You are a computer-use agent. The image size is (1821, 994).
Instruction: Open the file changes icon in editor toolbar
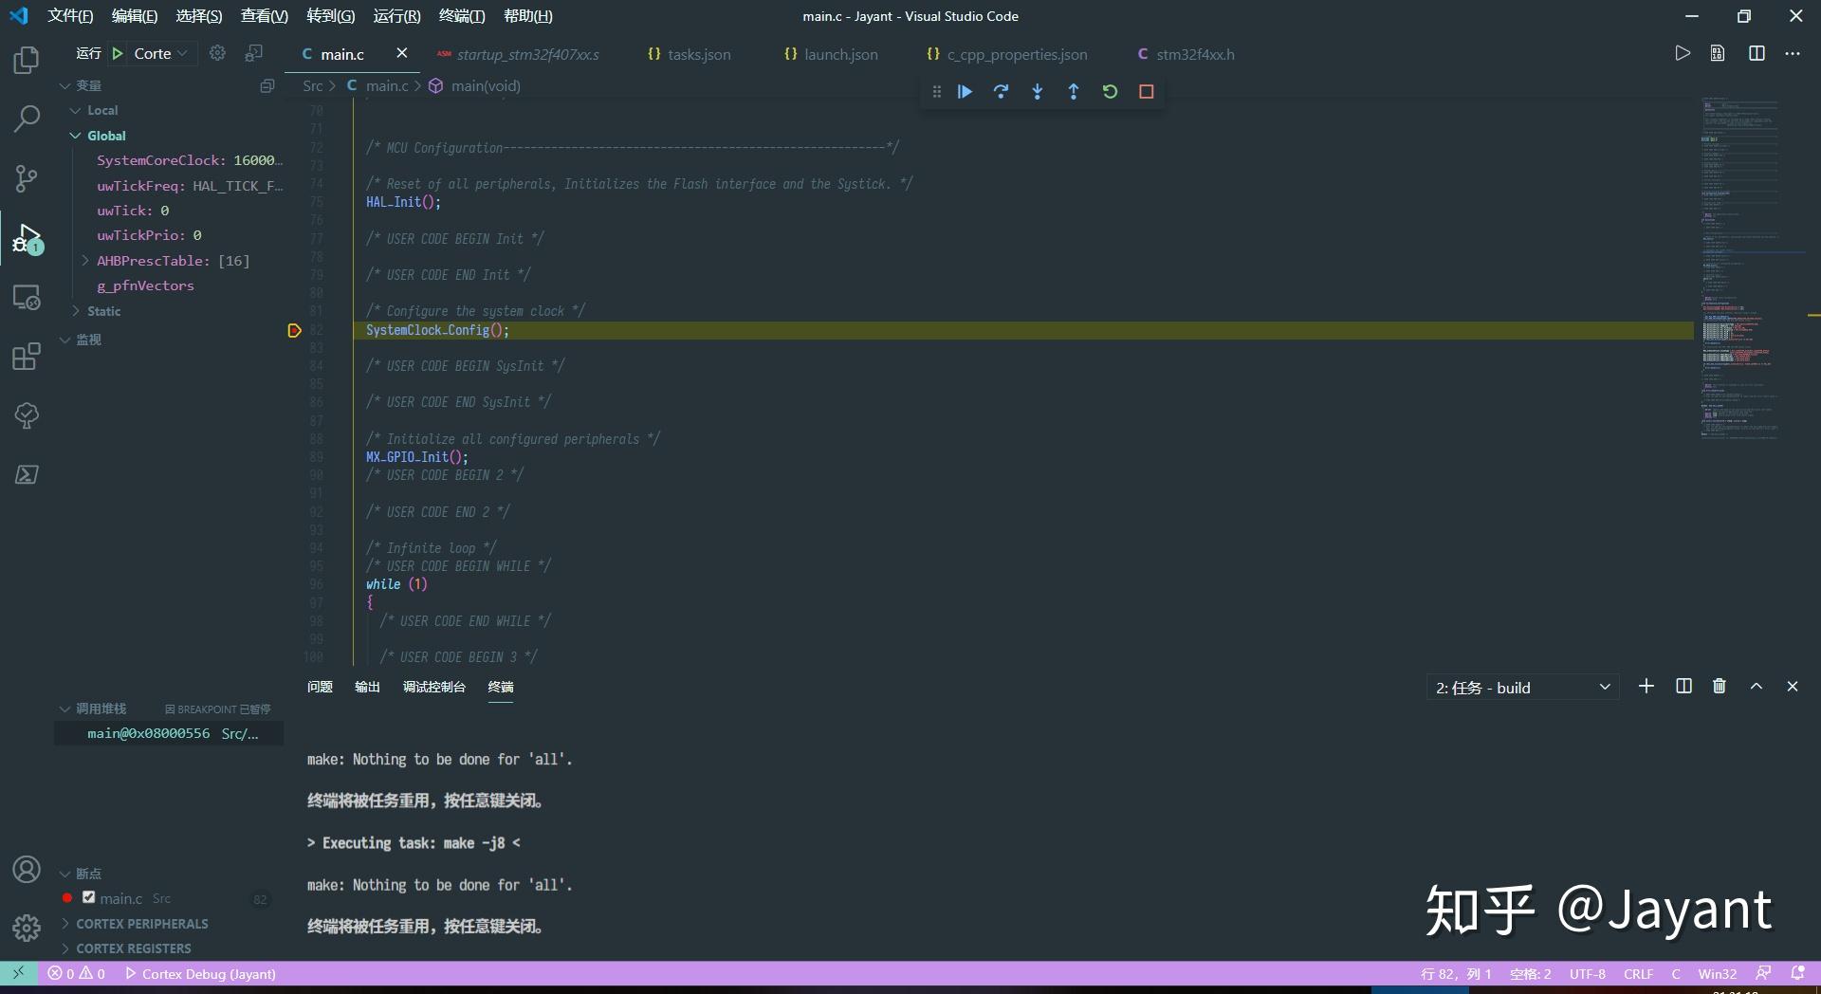[1718, 53]
